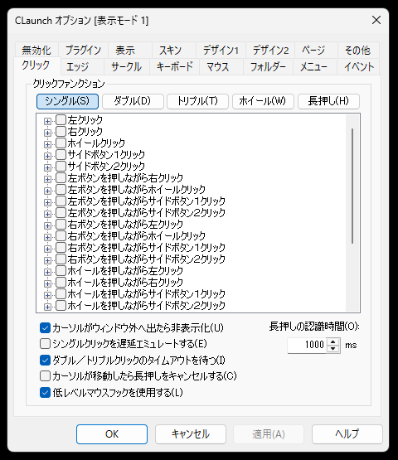The width and height of the screenshot is (398, 460).
Task: Decrease 長押しの認識時間 with down arrow
Action: click(x=332, y=349)
